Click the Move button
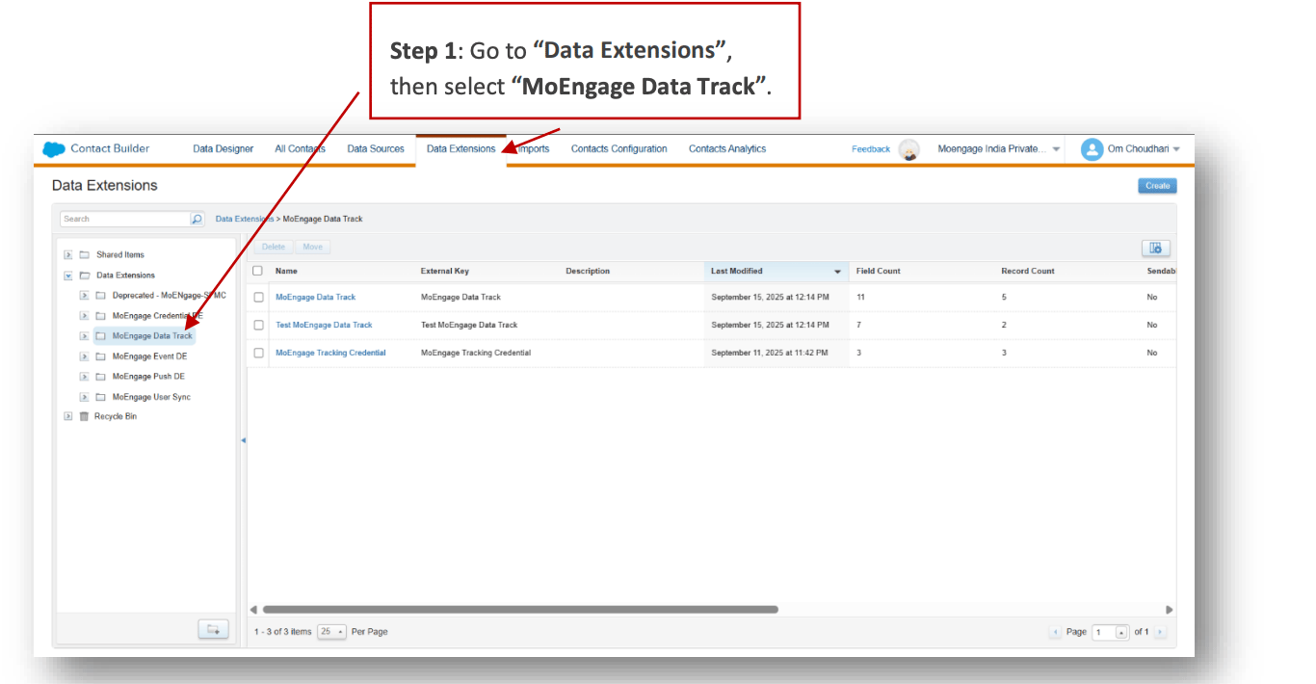 tap(313, 248)
